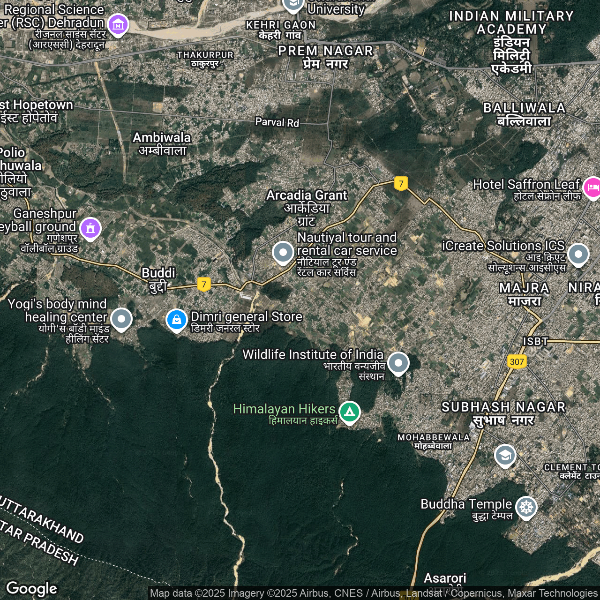Click the Google logo

32,588
